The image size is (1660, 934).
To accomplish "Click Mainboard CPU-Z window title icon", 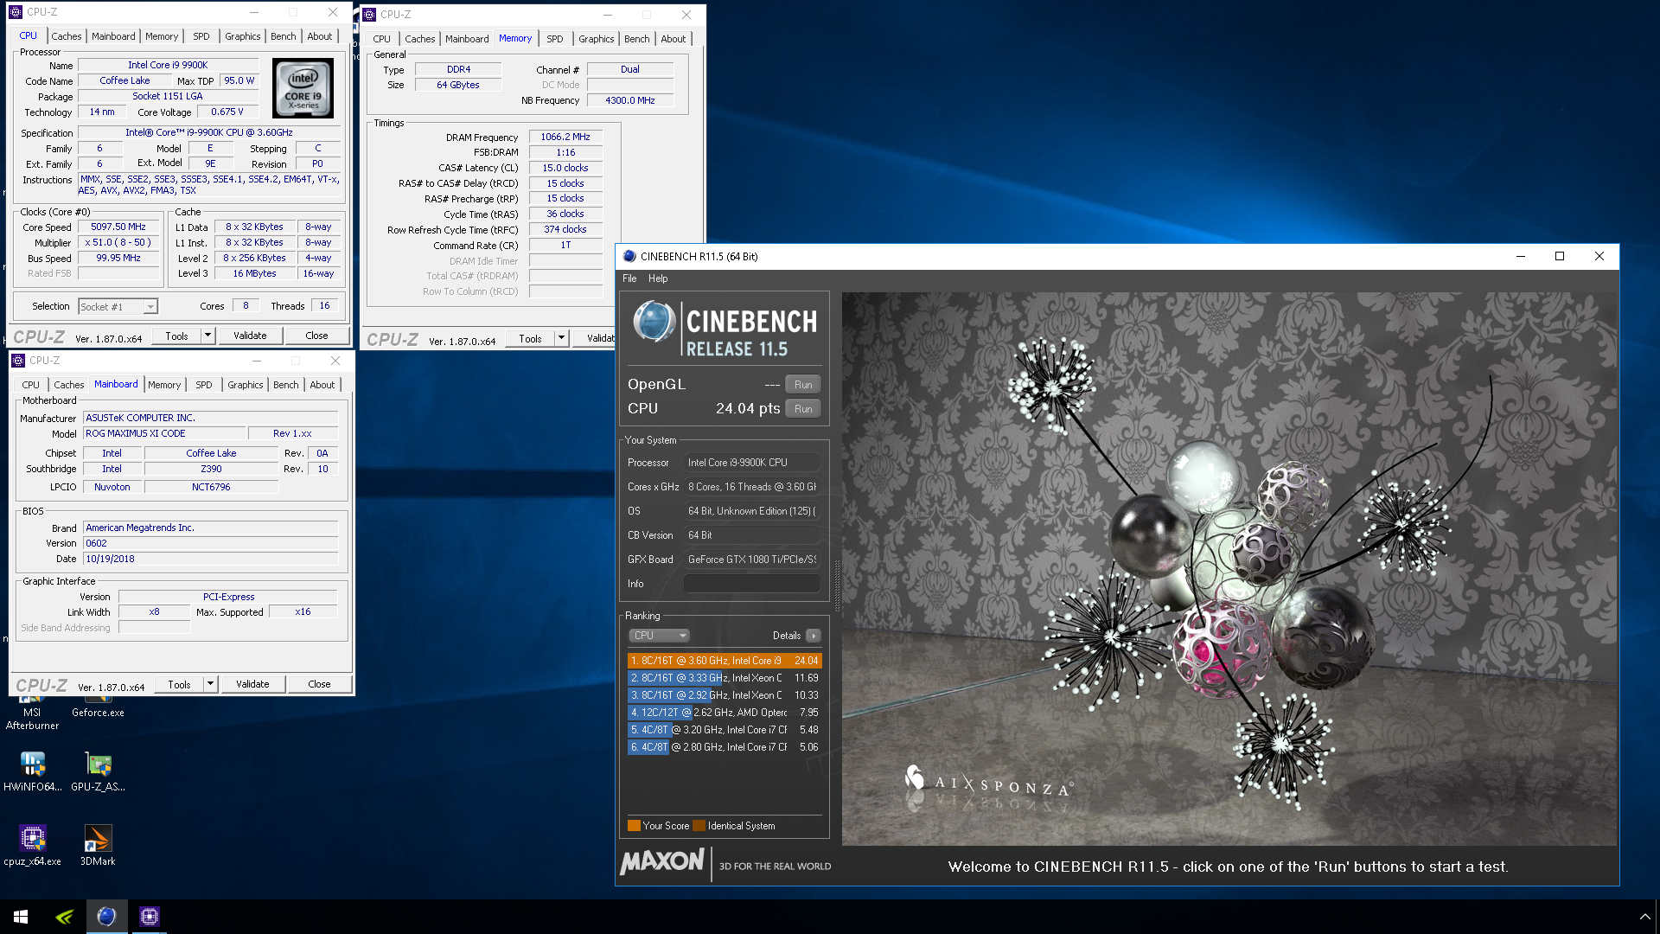I will click(x=18, y=361).
